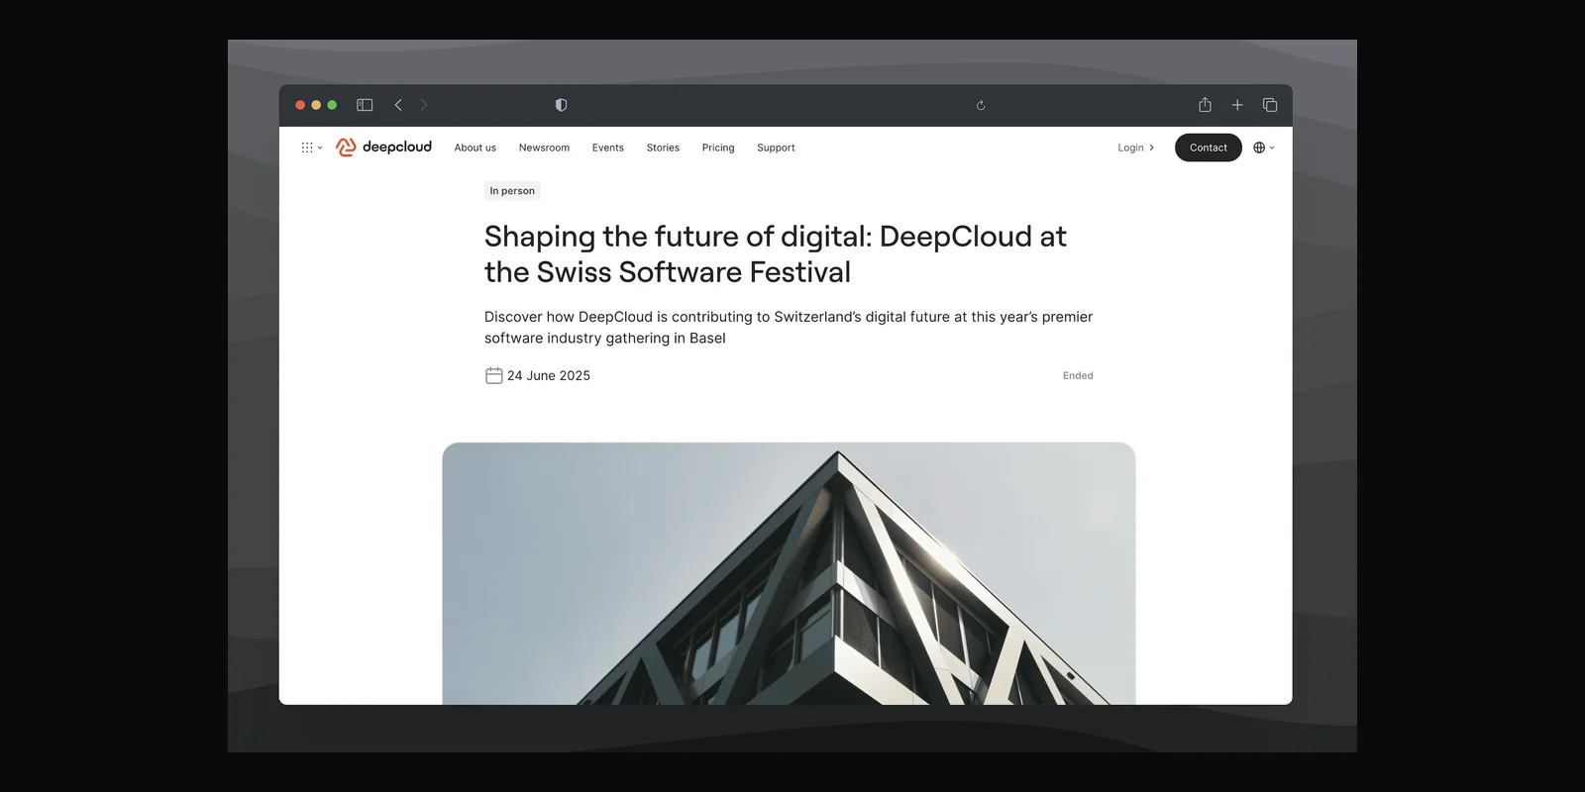Click the calendar icon beside the date
The width and height of the screenshot is (1585, 792).
[494, 375]
